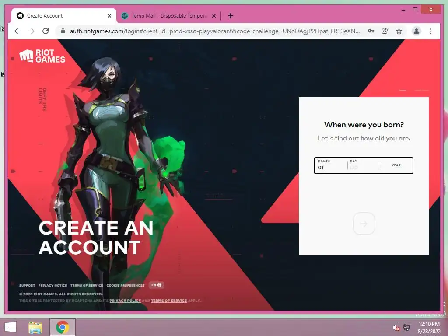Maximize the Chrome window

point(415,10)
